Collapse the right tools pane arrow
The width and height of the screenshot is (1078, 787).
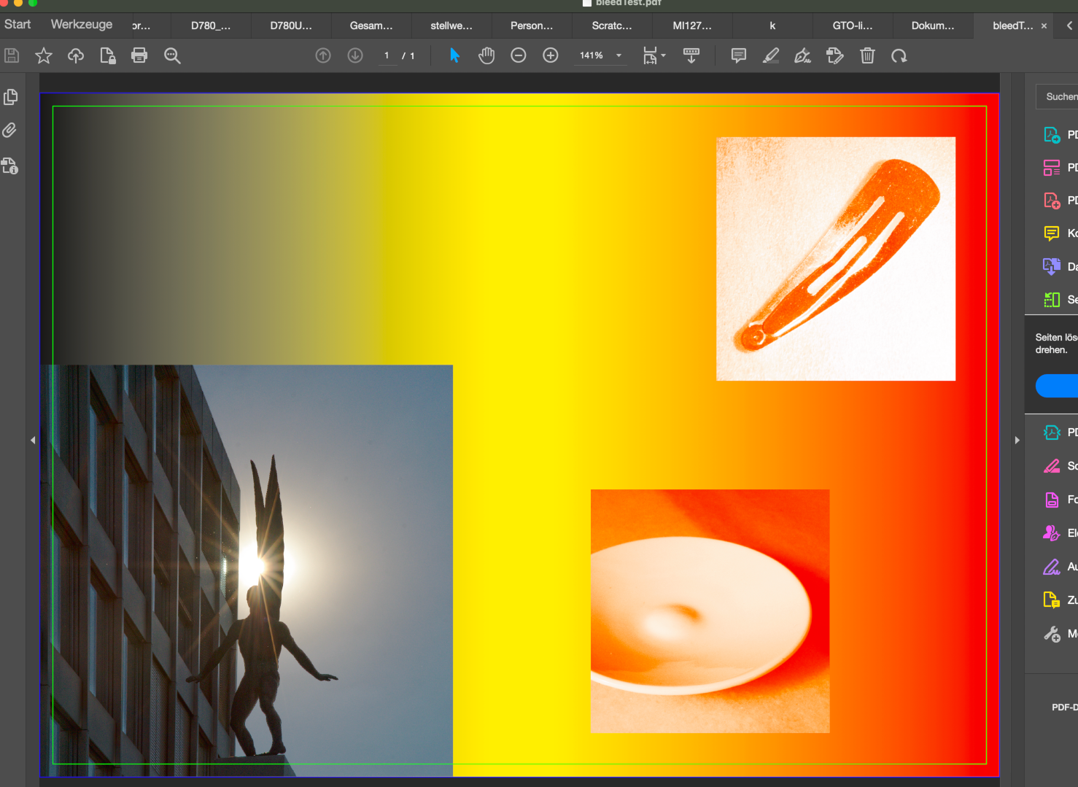tap(1017, 440)
